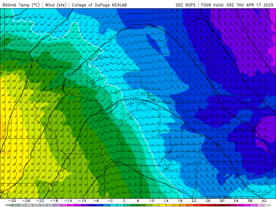The height and width of the screenshot is (207, 276).
Task: Click the 1500 height contour label
Action: pyautogui.click(x=117, y=162)
